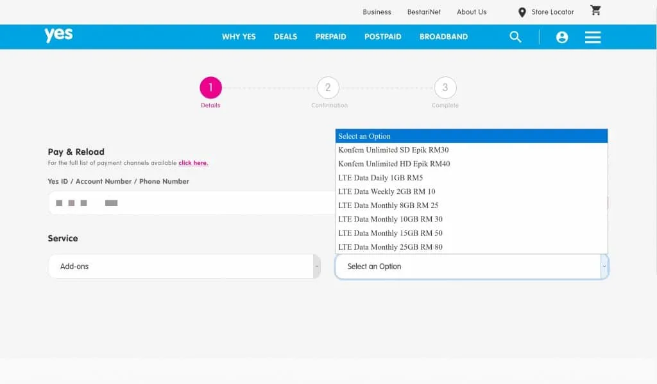Open the BROADBAND menu
The height and width of the screenshot is (384, 657).
click(443, 37)
